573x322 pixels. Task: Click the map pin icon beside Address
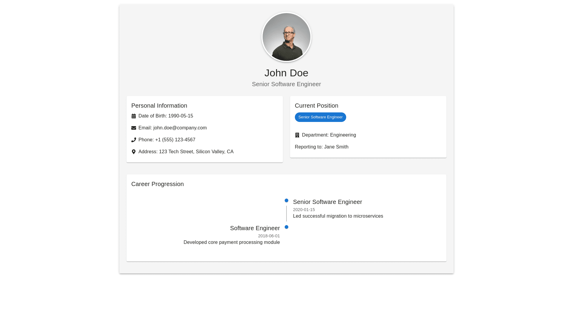(x=134, y=152)
